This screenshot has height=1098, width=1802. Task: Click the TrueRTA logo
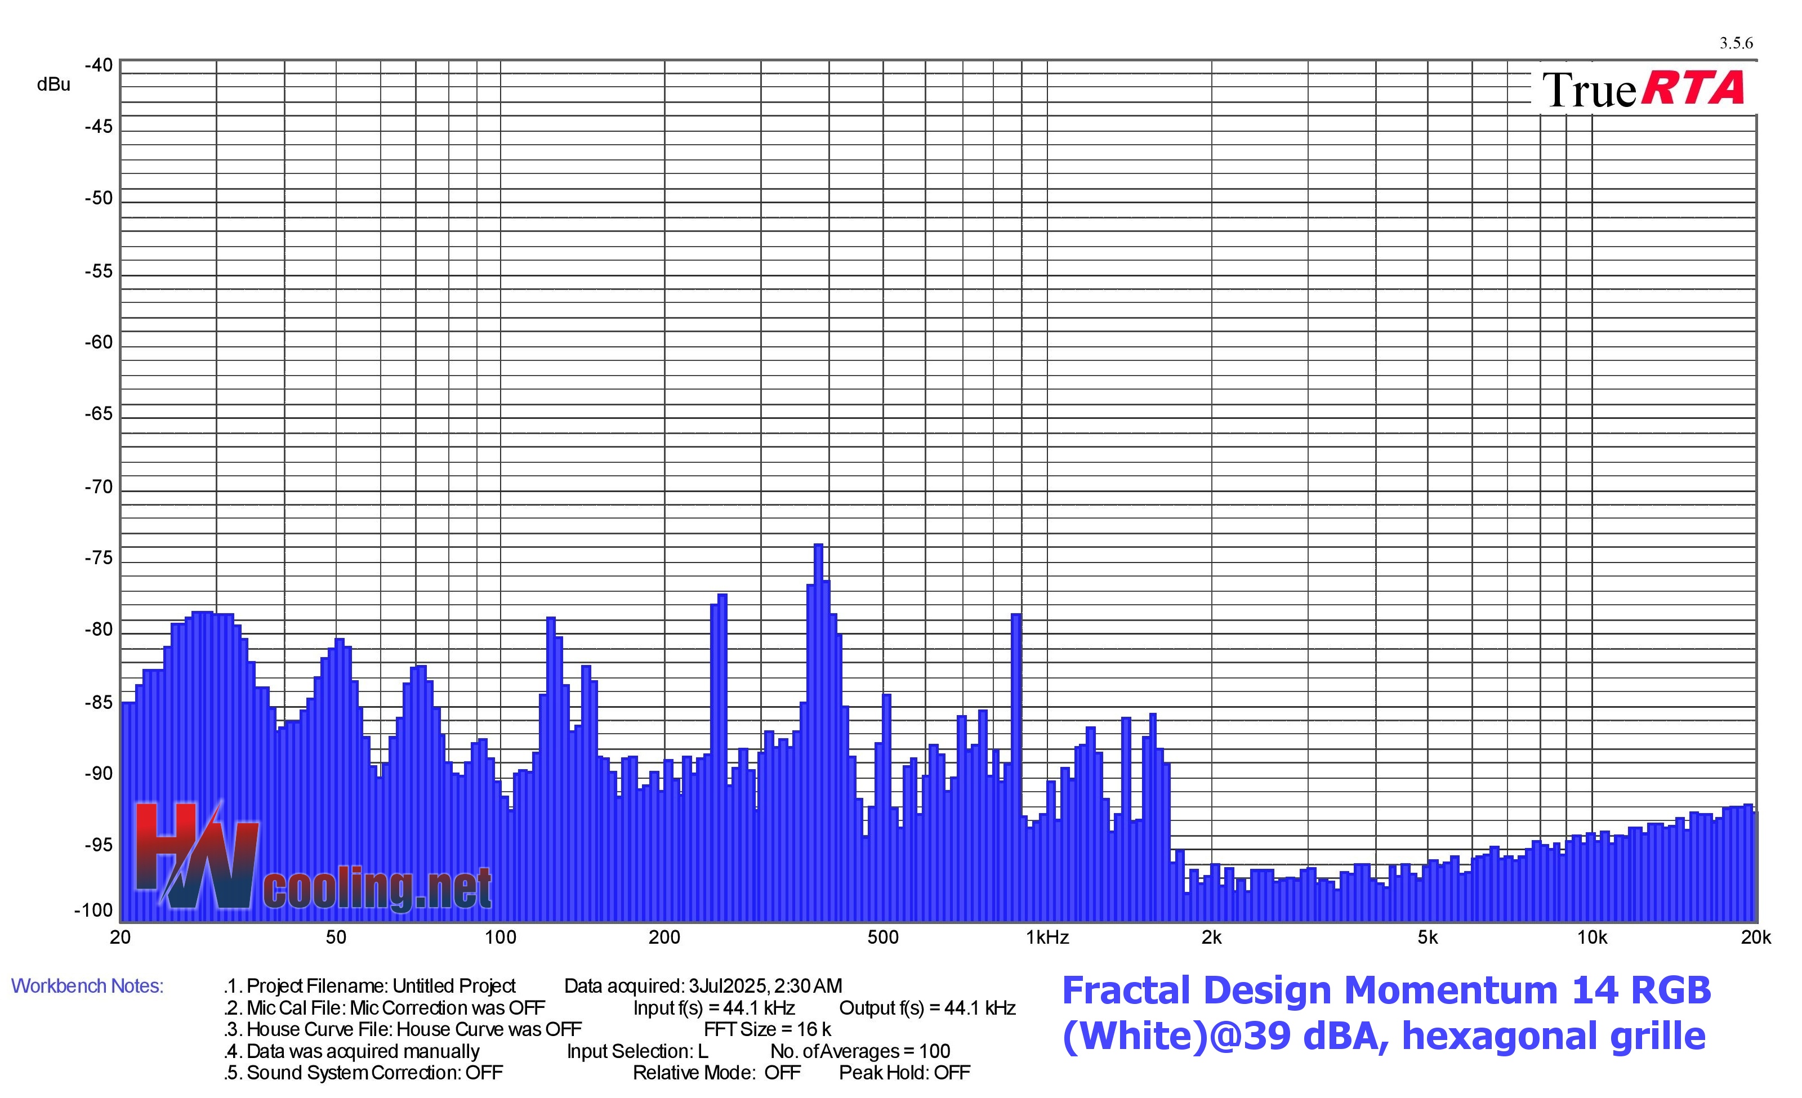click(x=1643, y=90)
